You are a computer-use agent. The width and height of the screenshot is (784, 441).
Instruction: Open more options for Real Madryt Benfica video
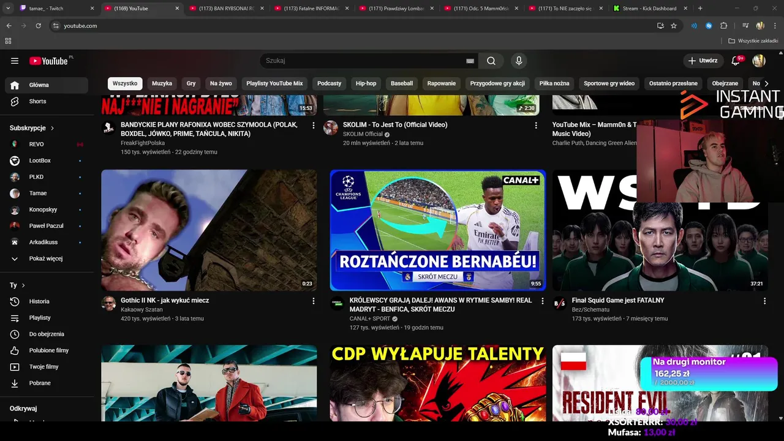pos(542,301)
